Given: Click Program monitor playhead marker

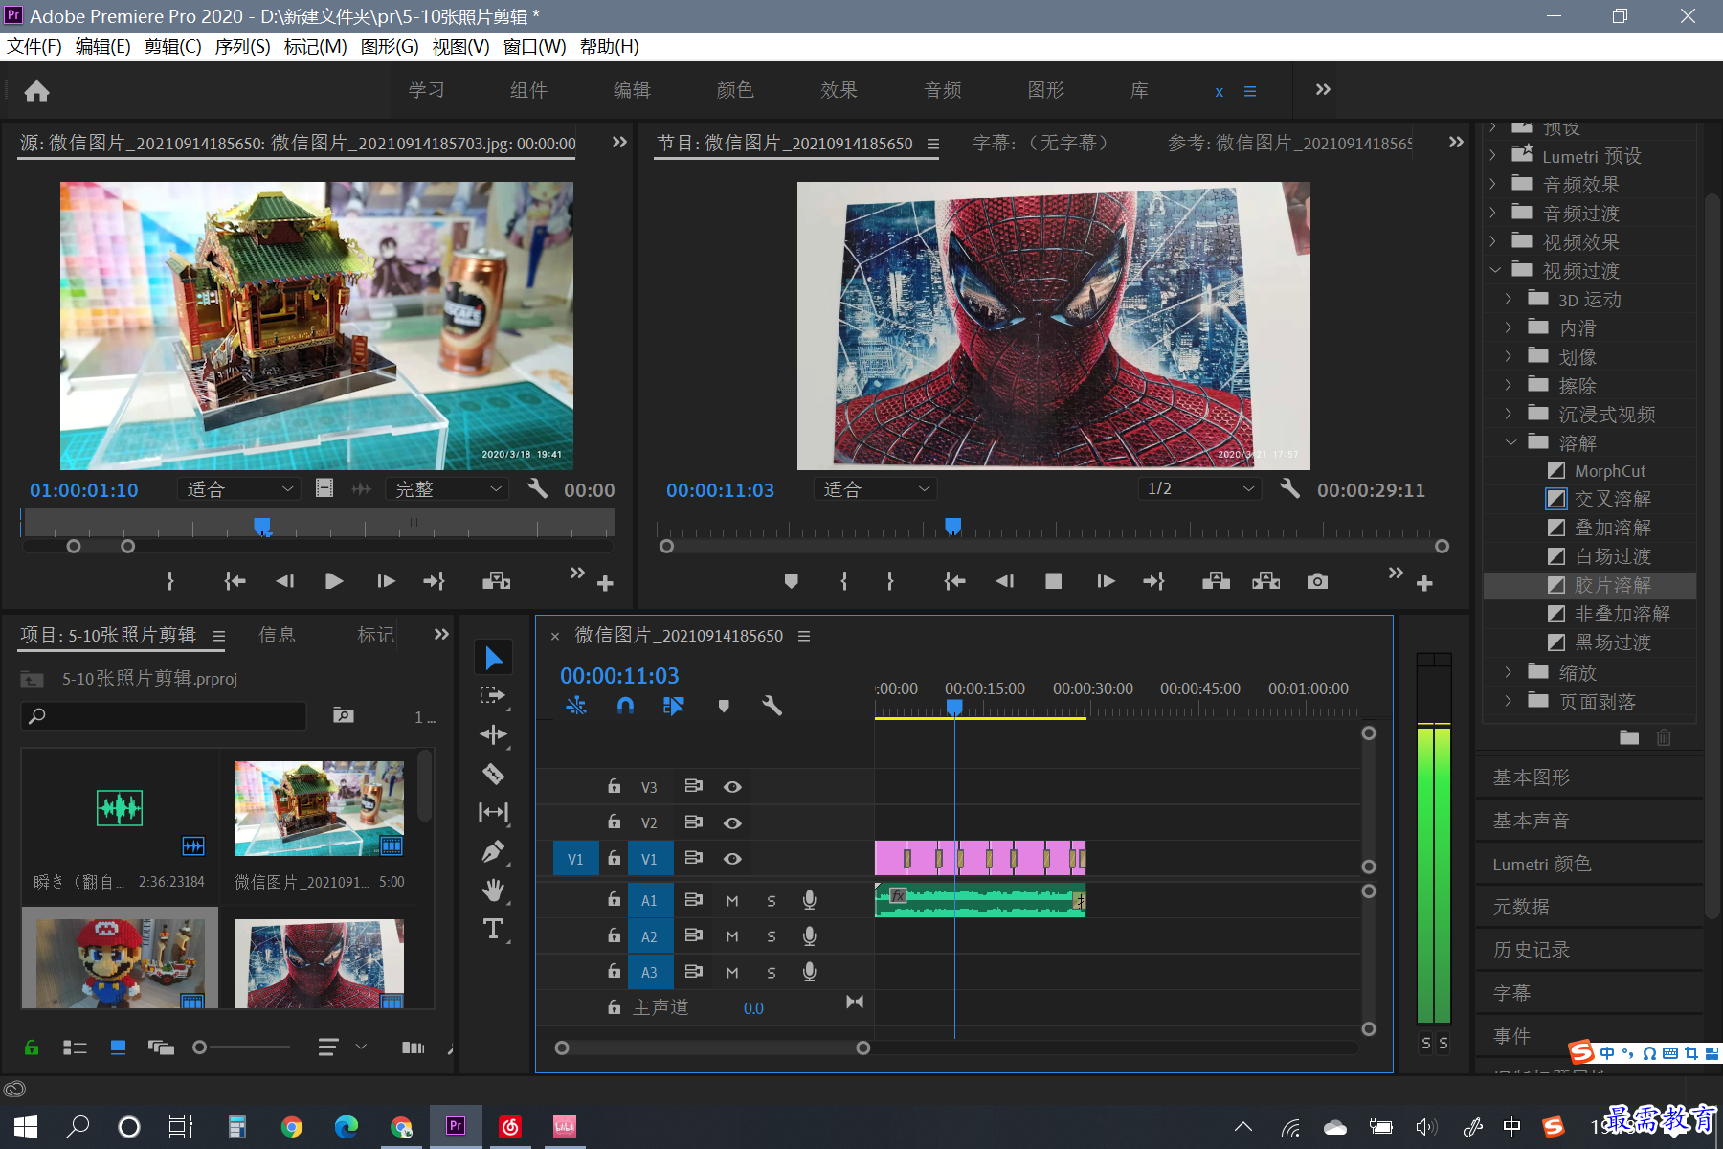Looking at the screenshot, I should [952, 526].
